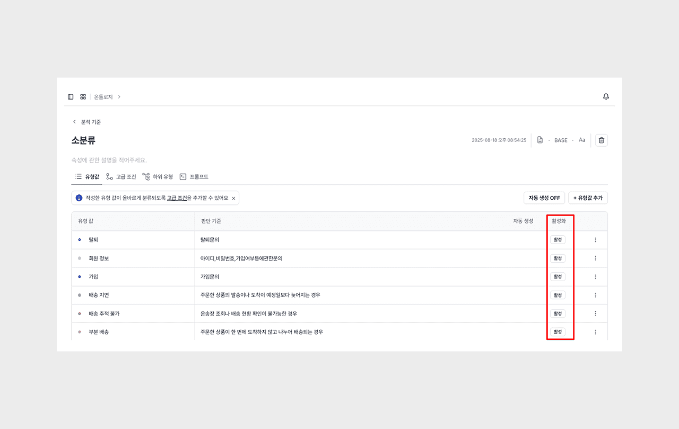Open more options for 배송 추적 불가 row
Screen dimensions: 679x429
pos(595,314)
